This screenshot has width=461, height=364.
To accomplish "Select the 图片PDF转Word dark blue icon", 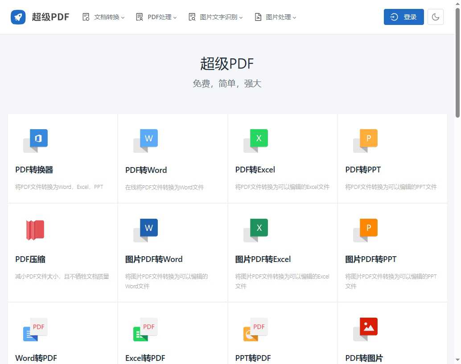I will point(146,230).
